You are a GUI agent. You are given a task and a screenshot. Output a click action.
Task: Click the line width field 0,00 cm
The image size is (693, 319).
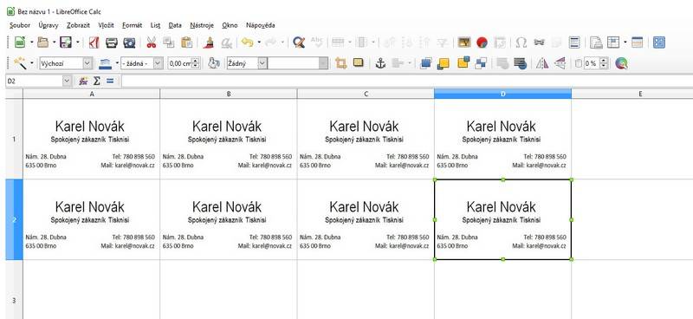[180, 63]
